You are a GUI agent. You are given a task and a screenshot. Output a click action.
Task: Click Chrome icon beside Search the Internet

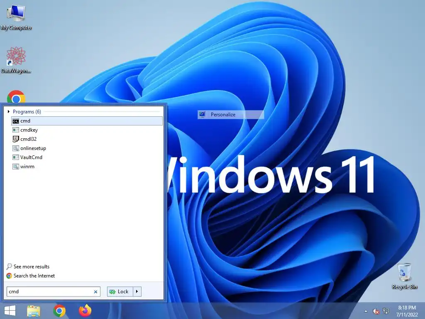tap(9, 276)
